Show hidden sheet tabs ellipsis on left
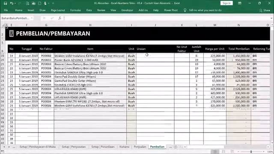This screenshot has width=274, height=154. point(14,147)
